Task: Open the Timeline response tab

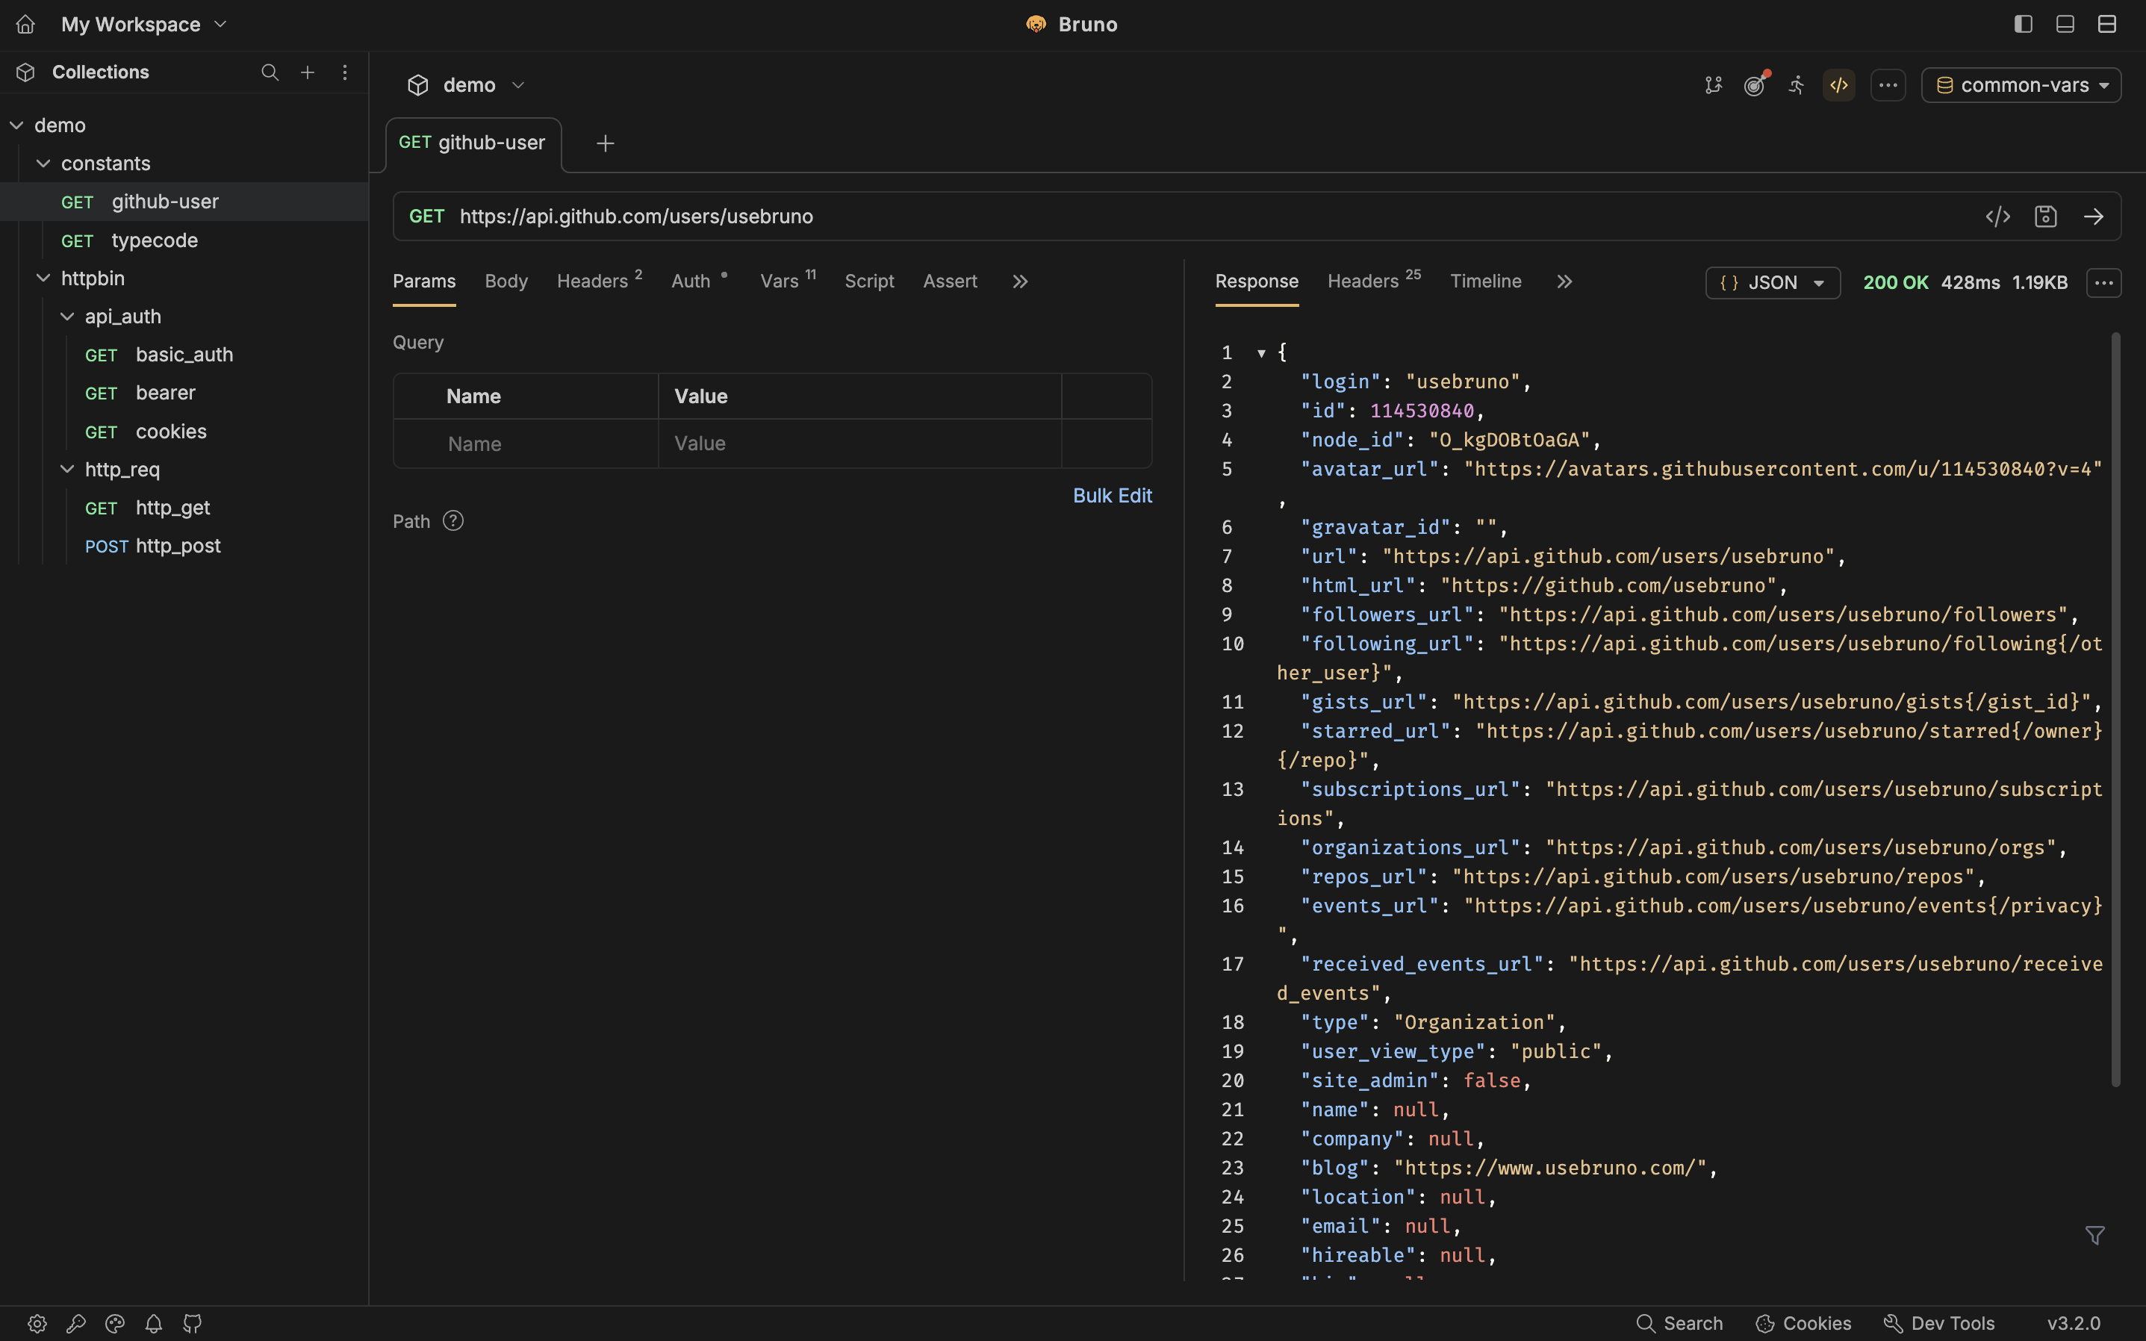Action: [1484, 281]
